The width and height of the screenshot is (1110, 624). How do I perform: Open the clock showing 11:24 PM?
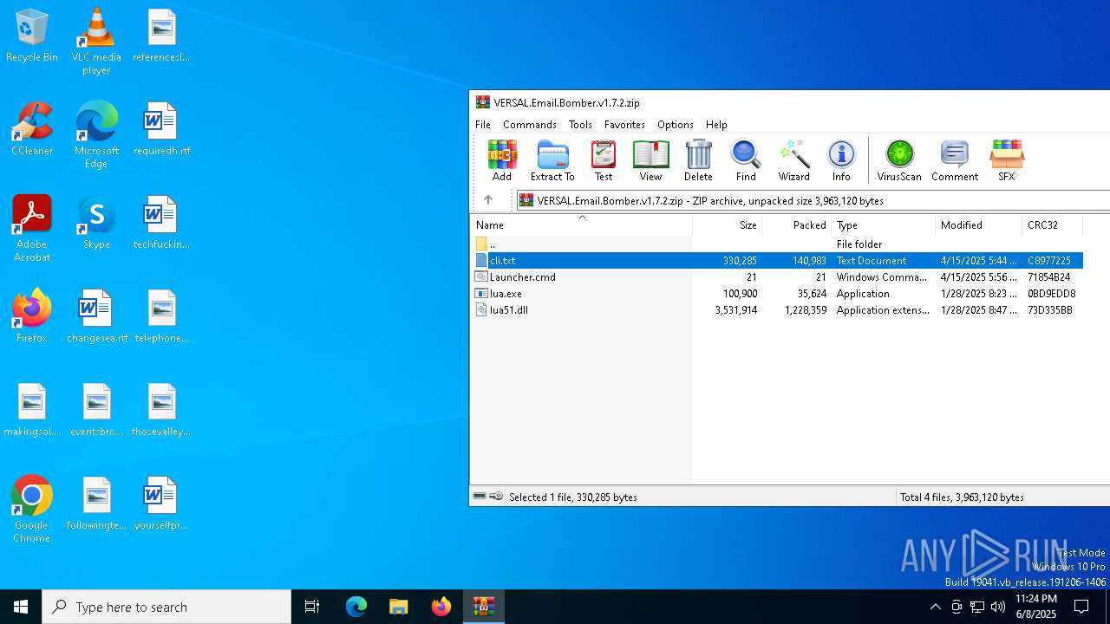(x=1036, y=607)
